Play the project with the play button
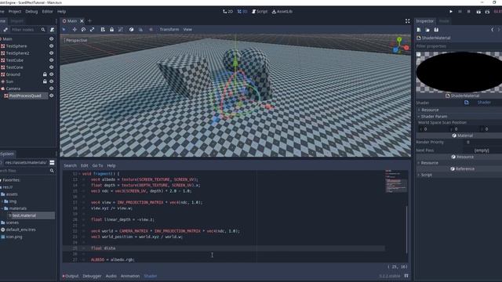Image resolution: width=502 pixels, height=282 pixels. tap(451, 12)
